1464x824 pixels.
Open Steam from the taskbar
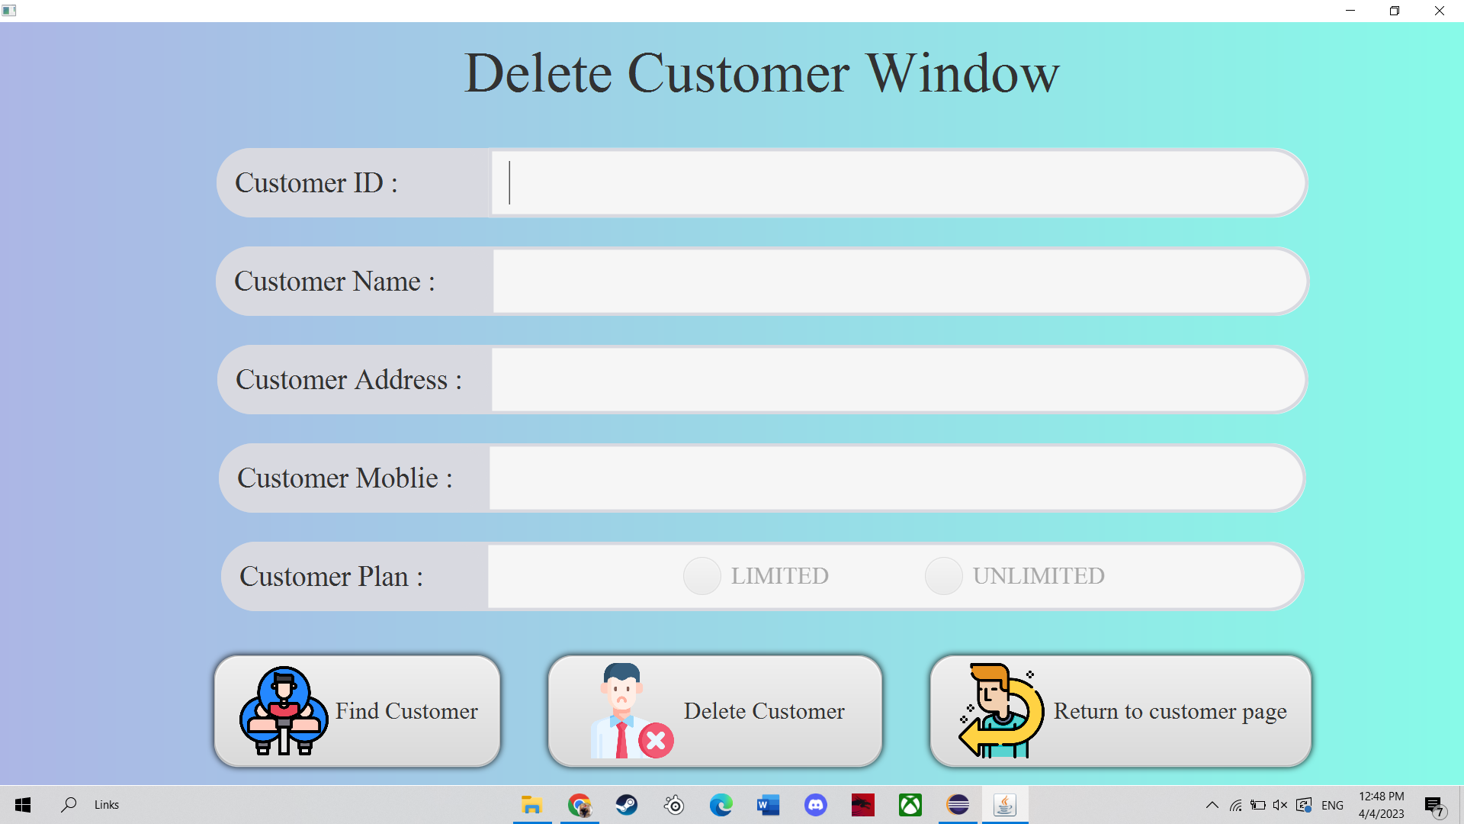(627, 805)
